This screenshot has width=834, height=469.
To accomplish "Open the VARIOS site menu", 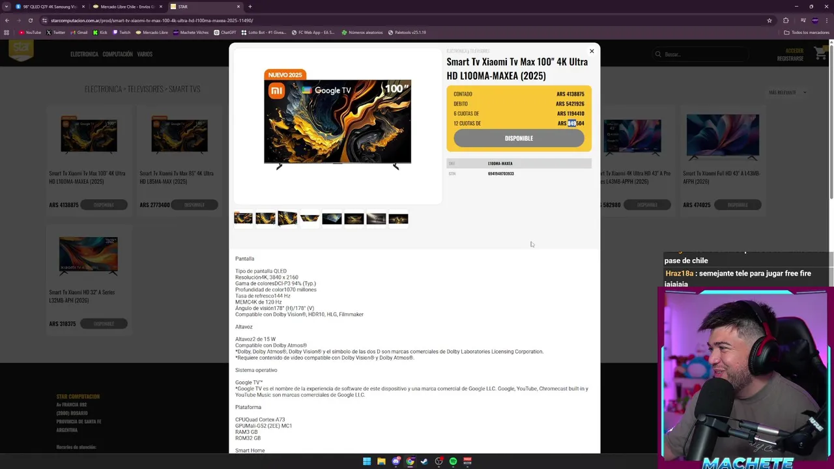I will (x=145, y=54).
